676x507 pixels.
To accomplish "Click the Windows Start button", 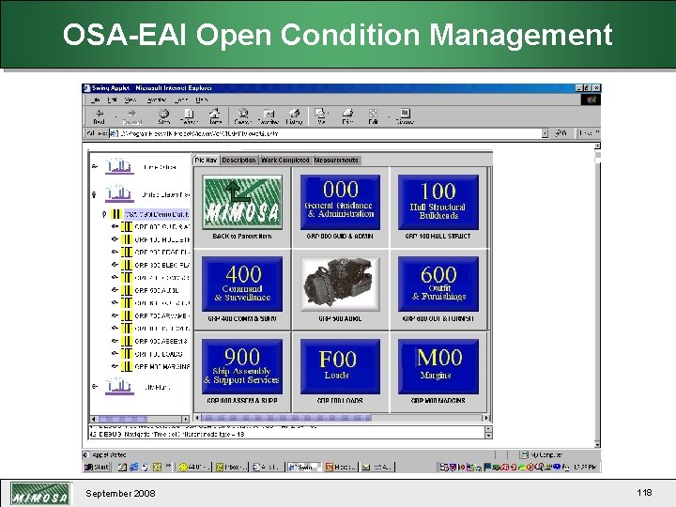I will point(96,467).
